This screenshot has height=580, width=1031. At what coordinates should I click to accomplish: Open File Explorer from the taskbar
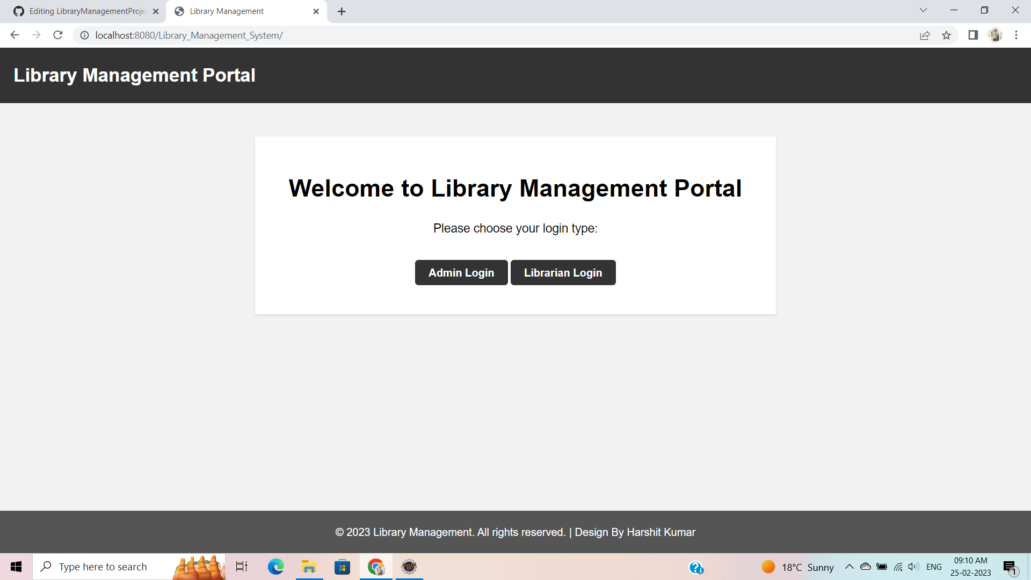tap(309, 567)
